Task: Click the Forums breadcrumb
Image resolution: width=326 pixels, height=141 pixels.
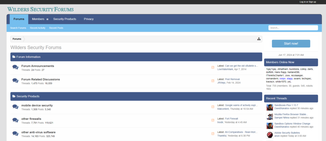Action: coord(17,39)
